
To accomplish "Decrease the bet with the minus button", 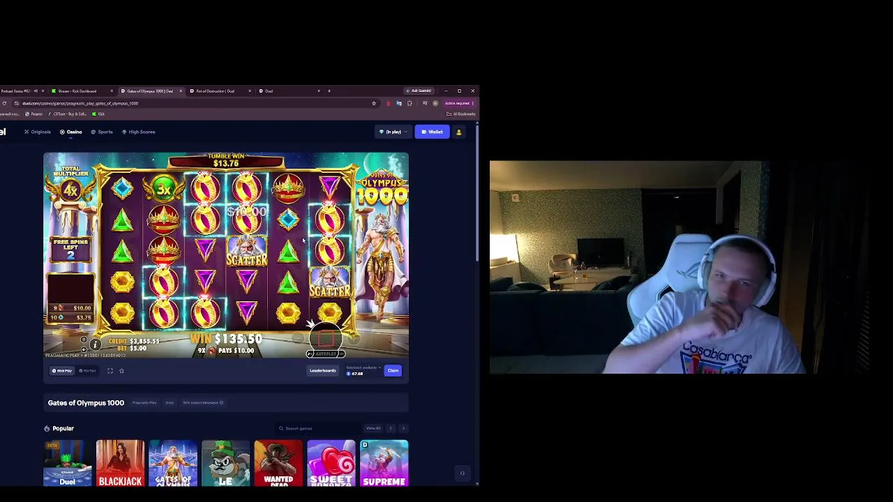I will pos(298,339).
